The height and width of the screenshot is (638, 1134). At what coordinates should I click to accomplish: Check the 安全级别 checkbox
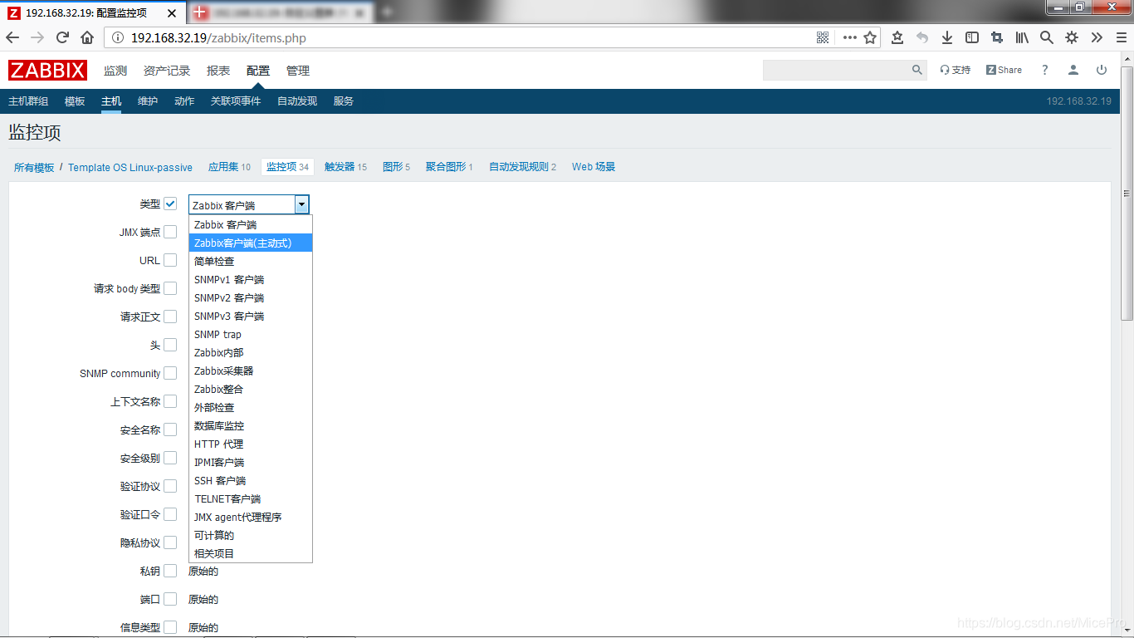point(170,458)
